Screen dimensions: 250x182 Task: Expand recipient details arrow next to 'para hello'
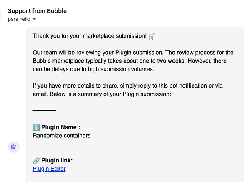click(35, 20)
